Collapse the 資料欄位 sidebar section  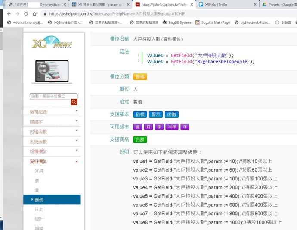pos(52,161)
